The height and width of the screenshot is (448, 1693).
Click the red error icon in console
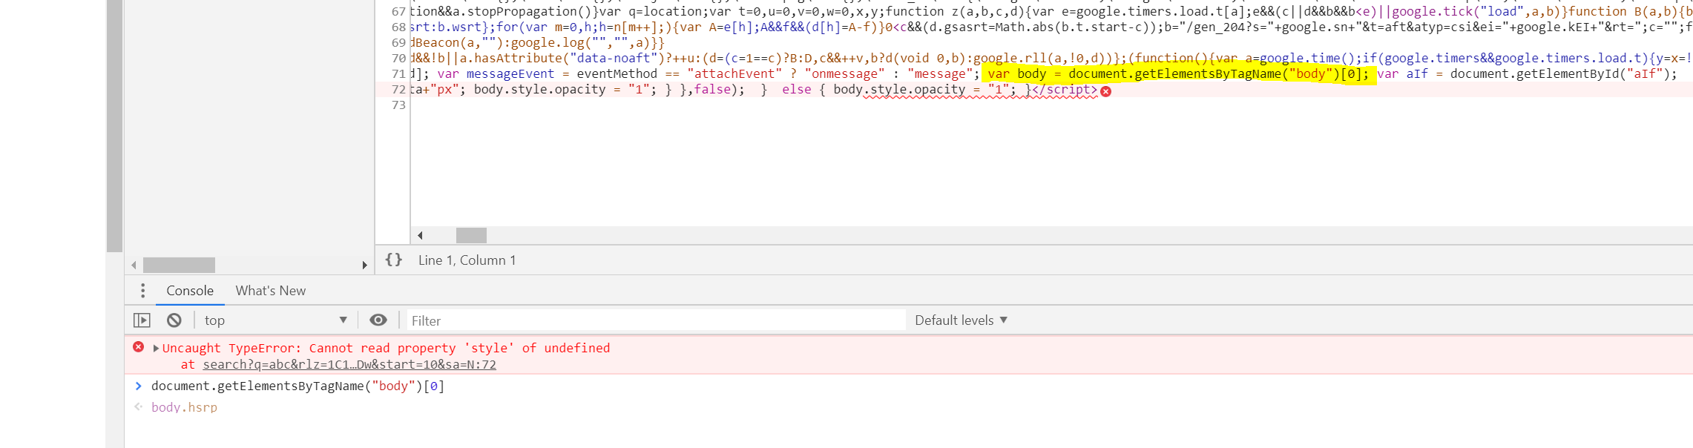pos(139,347)
